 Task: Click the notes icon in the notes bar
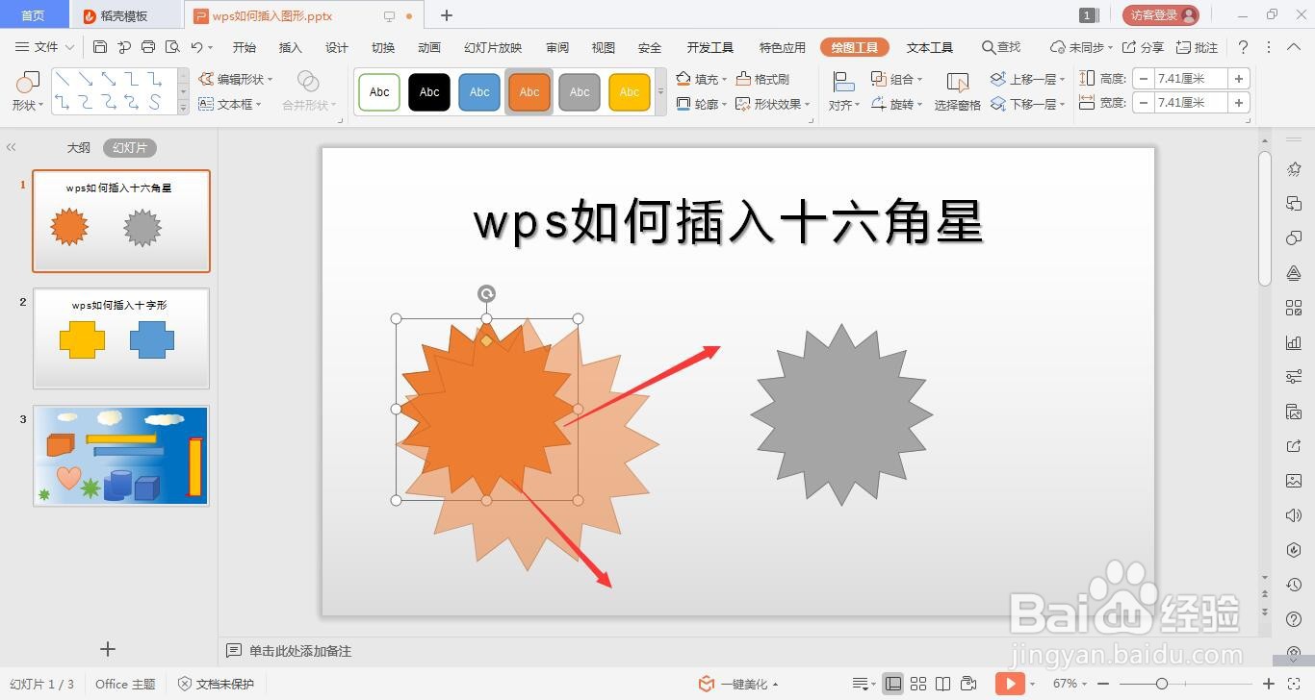tap(234, 651)
